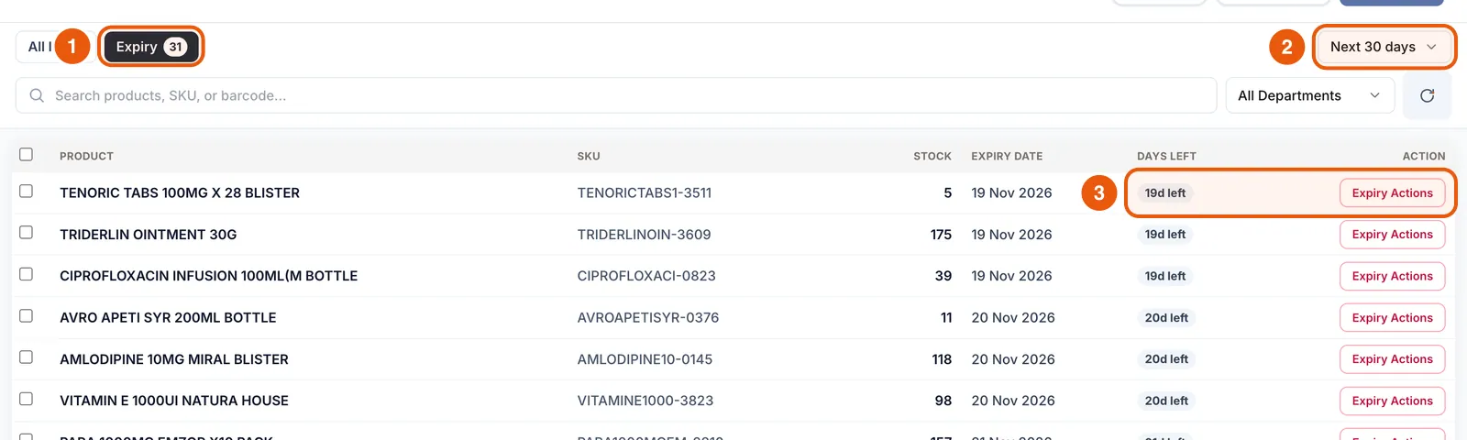
Task: Open Expiry Actions for AVRO APETI SYR
Action: tap(1392, 318)
